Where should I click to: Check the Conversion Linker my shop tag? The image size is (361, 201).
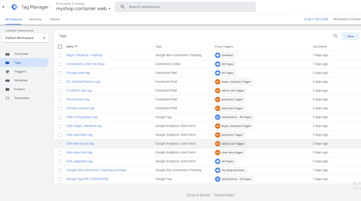60,64
